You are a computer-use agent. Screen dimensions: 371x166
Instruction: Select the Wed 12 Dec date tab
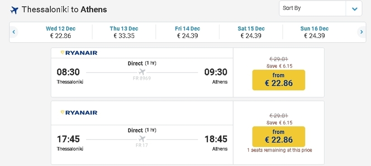[x=61, y=32]
